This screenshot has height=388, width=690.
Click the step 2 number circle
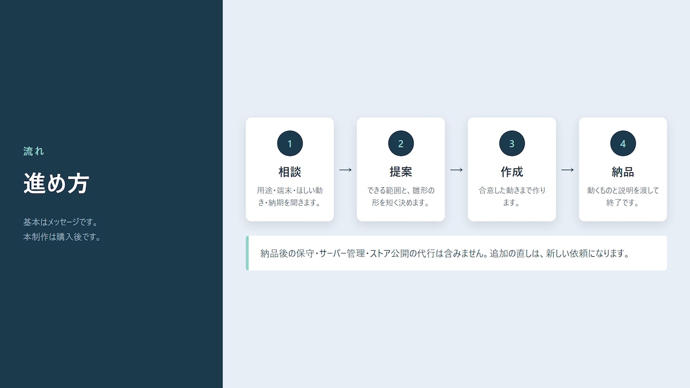pos(401,144)
